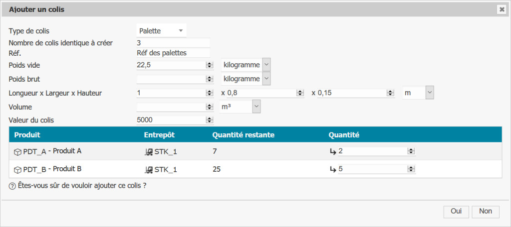Click the Poids vide spinner arrows

point(209,65)
